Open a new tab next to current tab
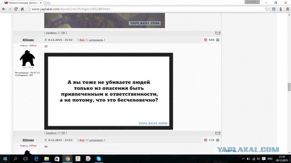Viewport: 291px width, 163px height. pos(47,3)
